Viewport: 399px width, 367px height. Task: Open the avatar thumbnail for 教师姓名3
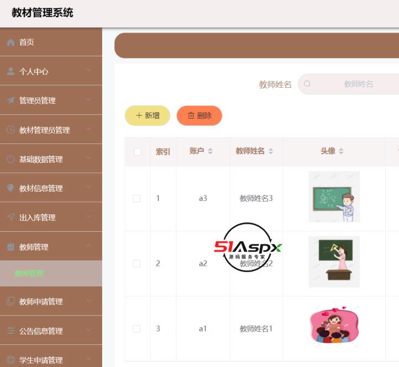pos(334,196)
